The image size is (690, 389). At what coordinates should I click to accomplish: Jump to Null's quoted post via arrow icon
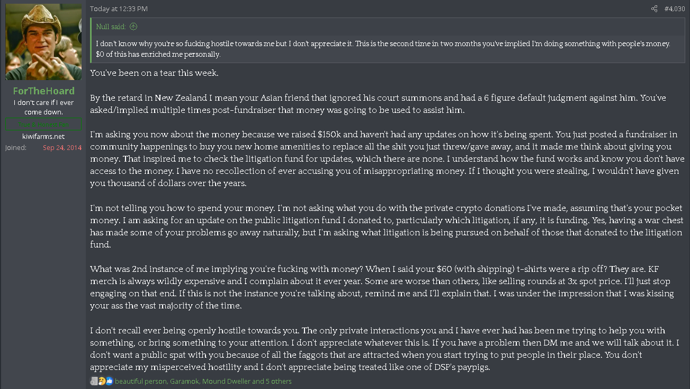pyautogui.click(x=133, y=26)
